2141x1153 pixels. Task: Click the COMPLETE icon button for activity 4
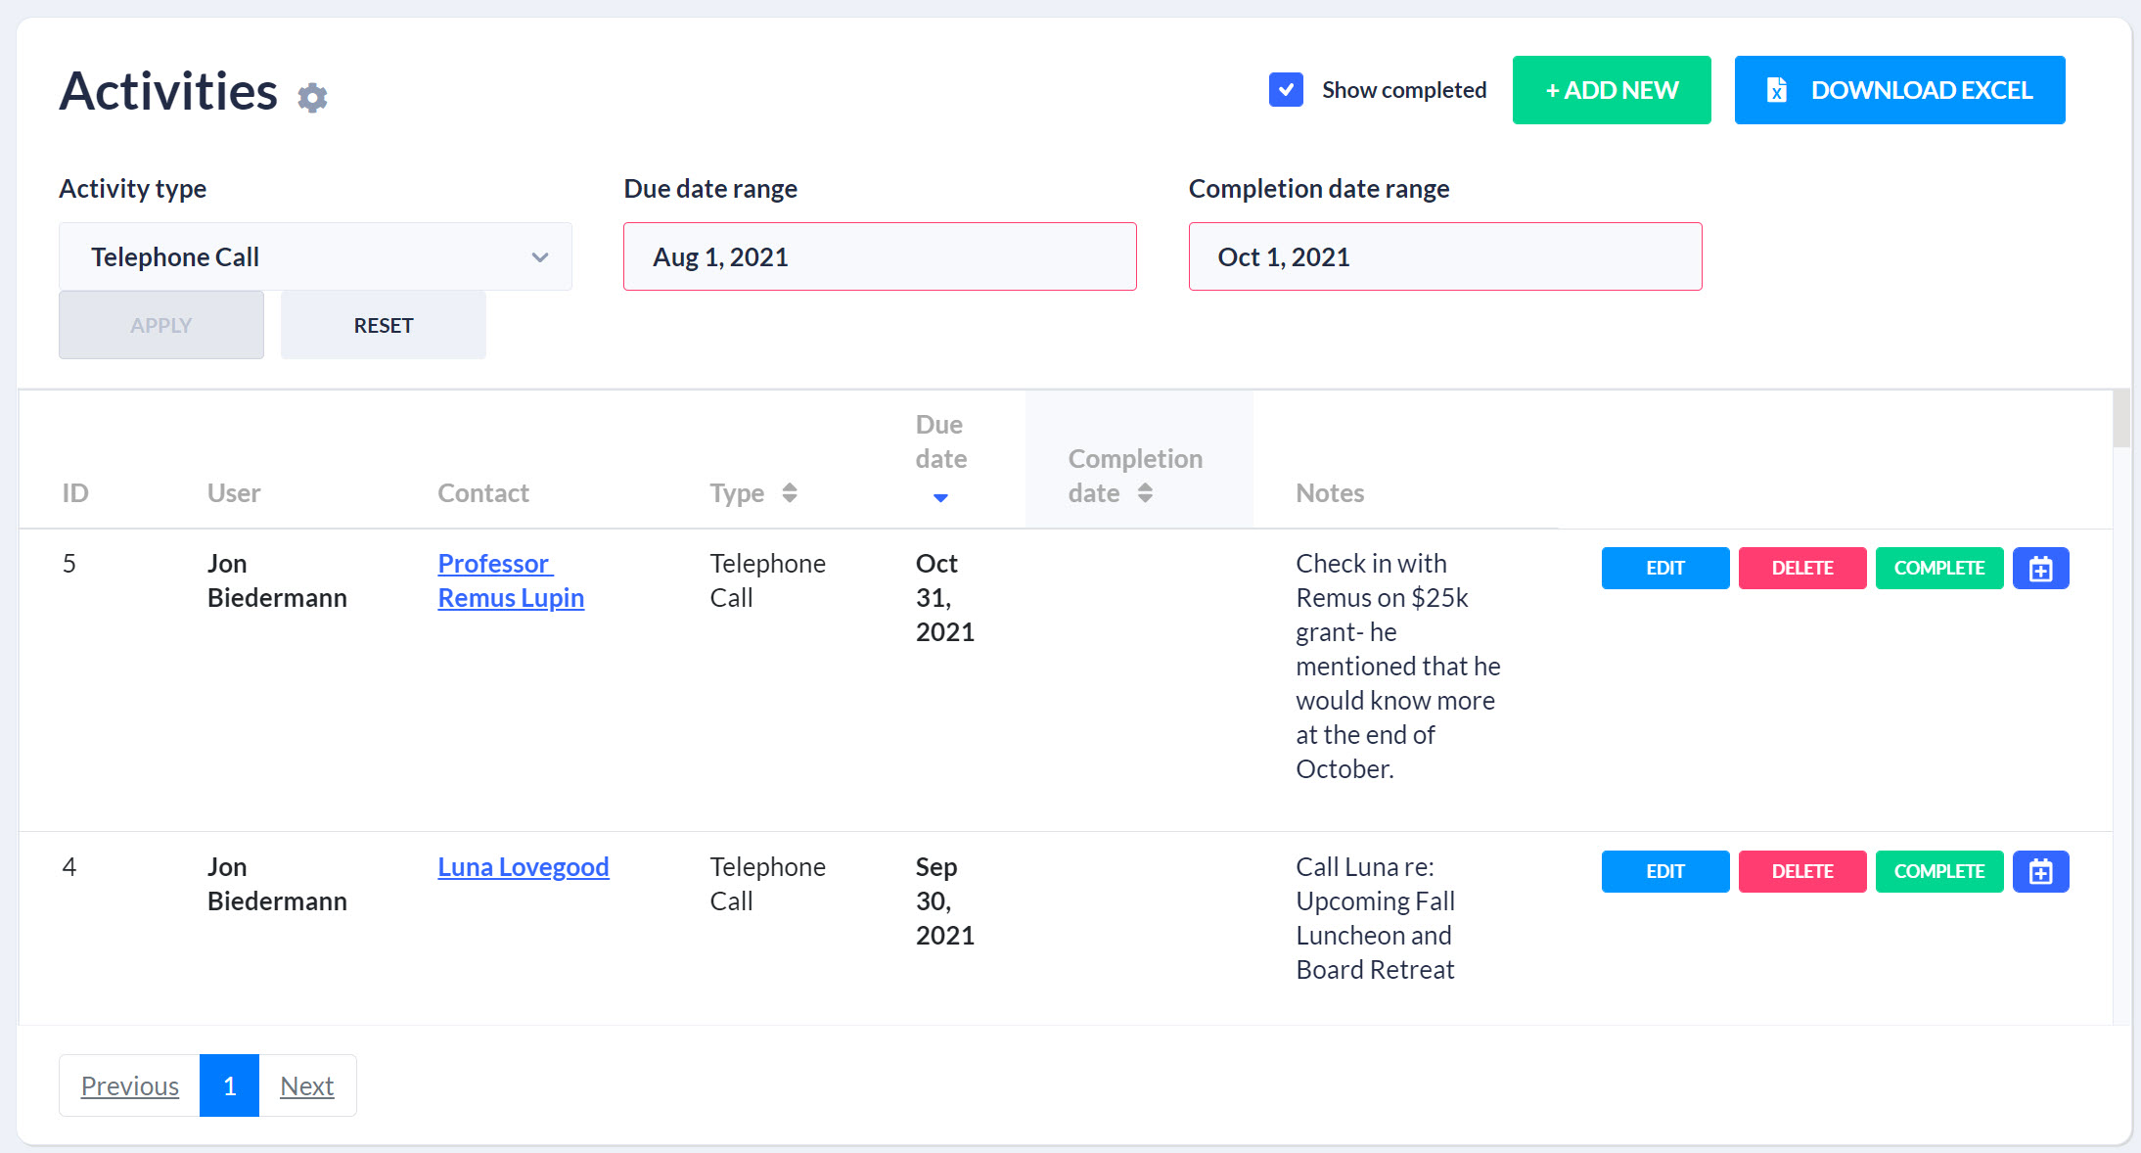pos(1938,870)
